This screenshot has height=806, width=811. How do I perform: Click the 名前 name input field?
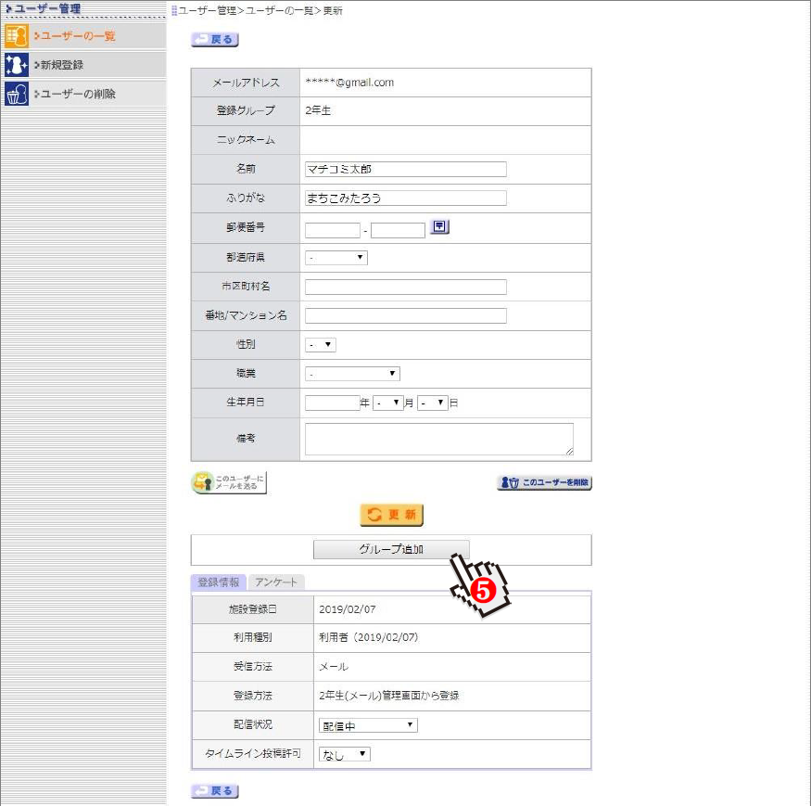405,170
